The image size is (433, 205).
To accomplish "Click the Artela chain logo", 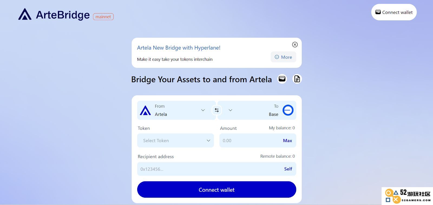I will click(x=145, y=110).
